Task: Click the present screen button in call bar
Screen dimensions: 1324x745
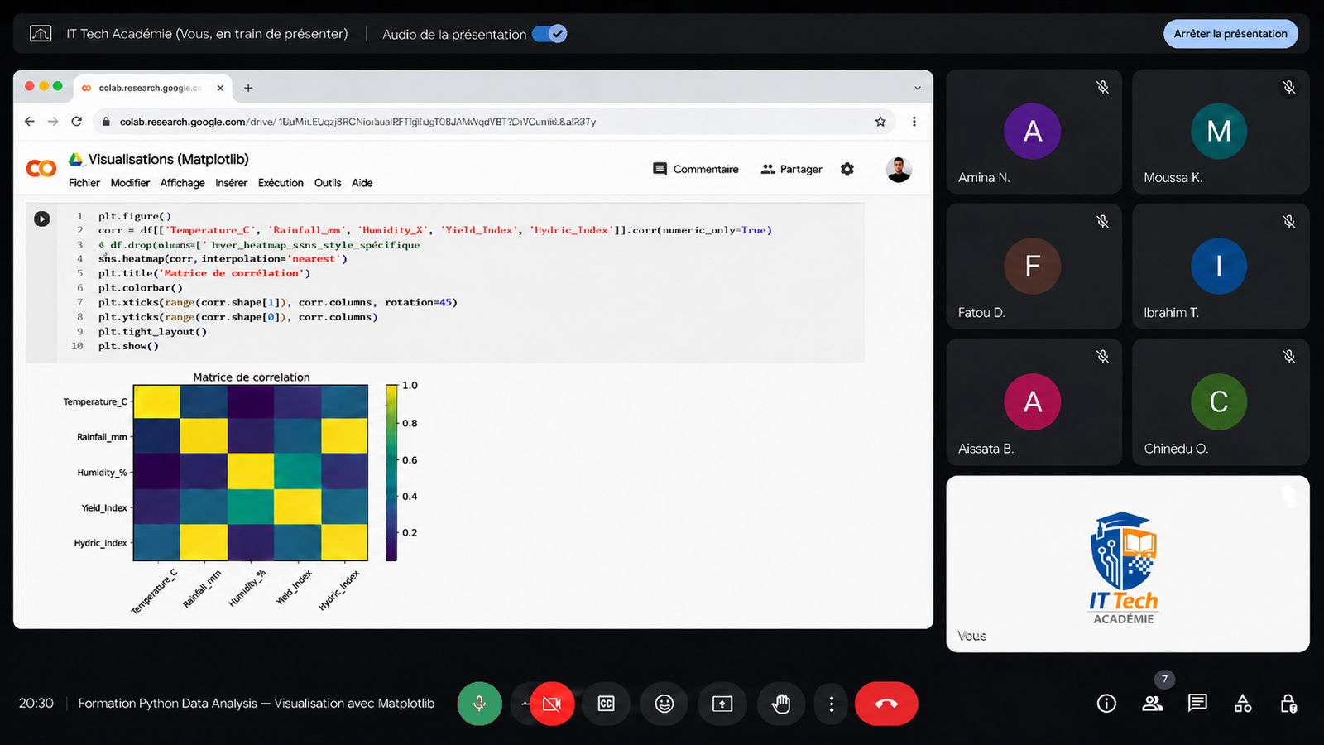Action: 722,704
